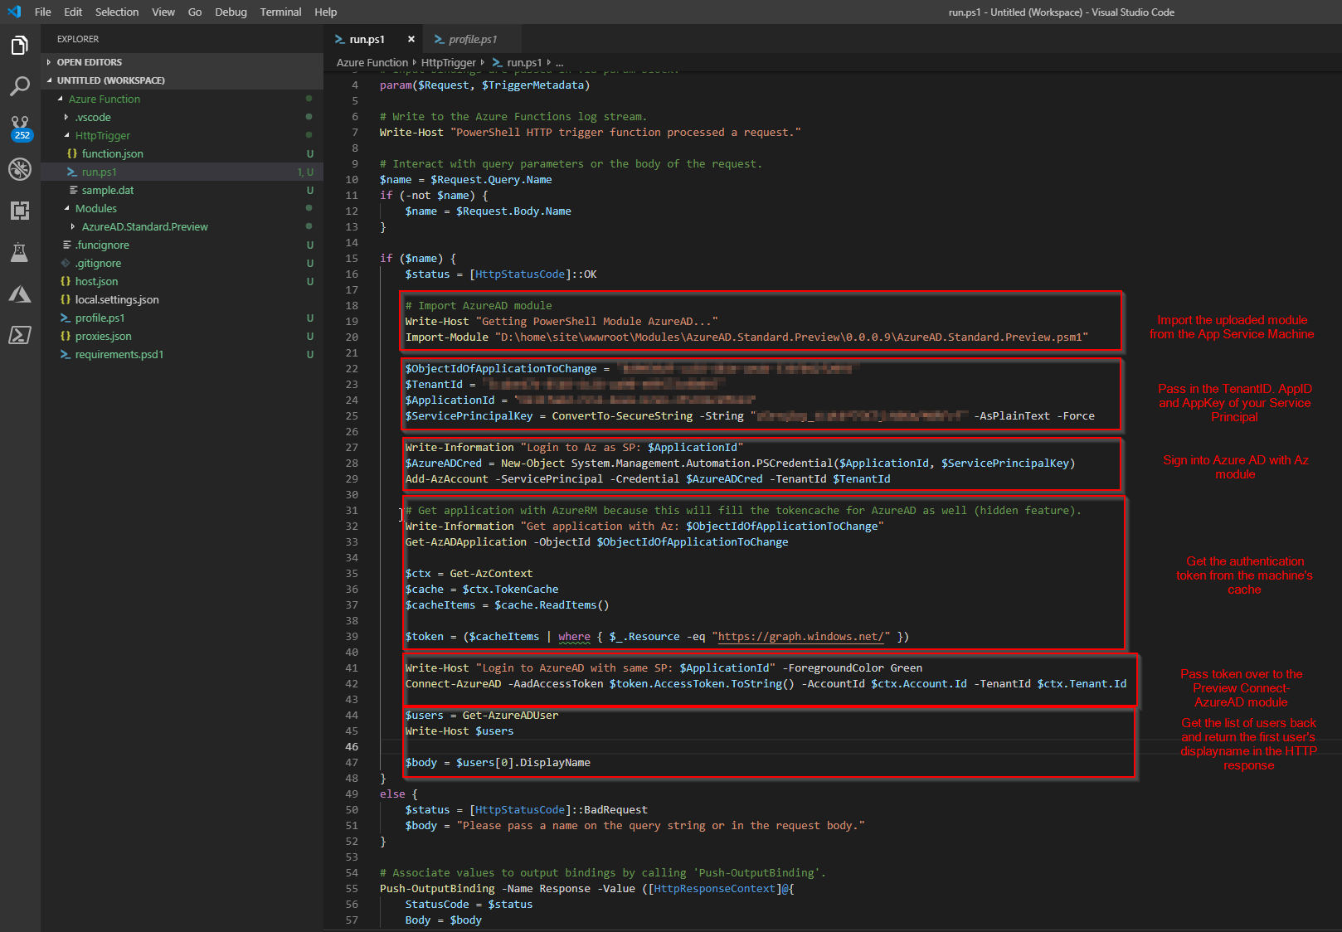Collapse the Untitled (Workspace) section
The image size is (1342, 932).
[x=182, y=80]
